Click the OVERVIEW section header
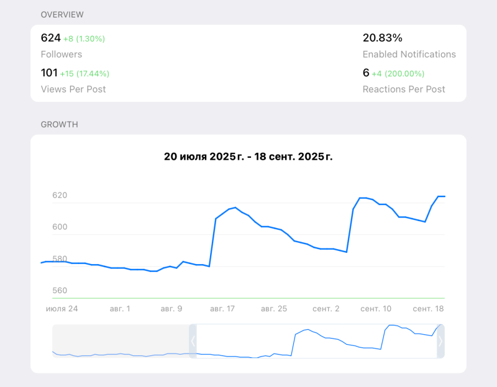The height and width of the screenshot is (387, 497). tap(62, 14)
